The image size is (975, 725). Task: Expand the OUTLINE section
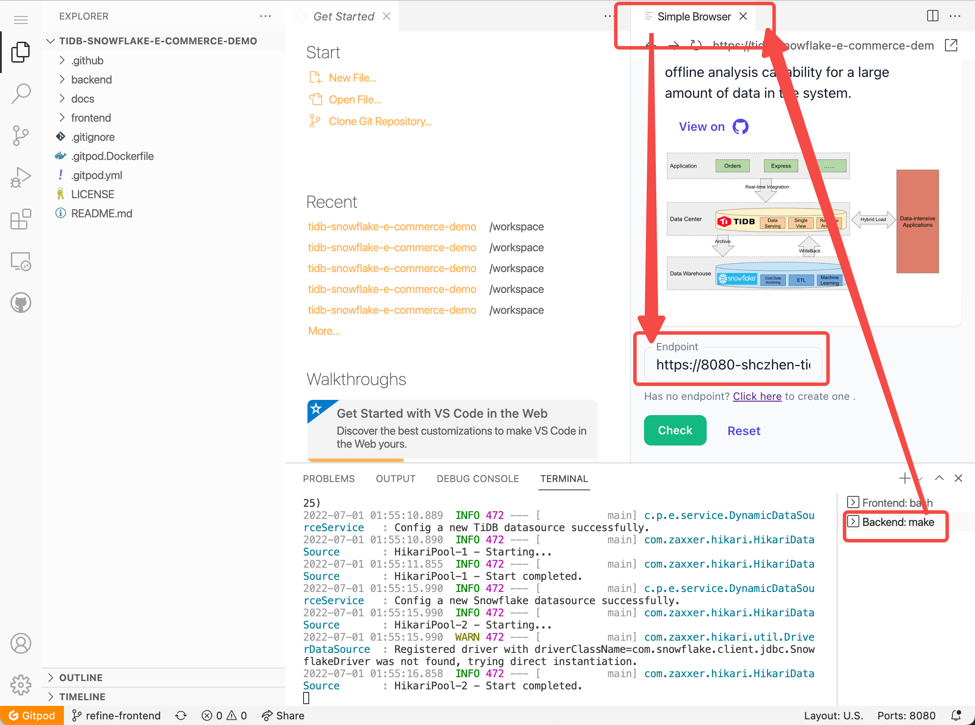click(x=81, y=678)
